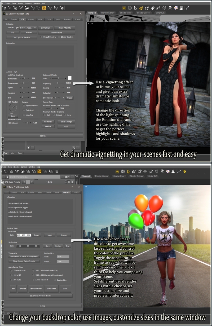Click the Delete All Lights button
The height and width of the screenshot is (326, 212).
click(x=65, y=28)
